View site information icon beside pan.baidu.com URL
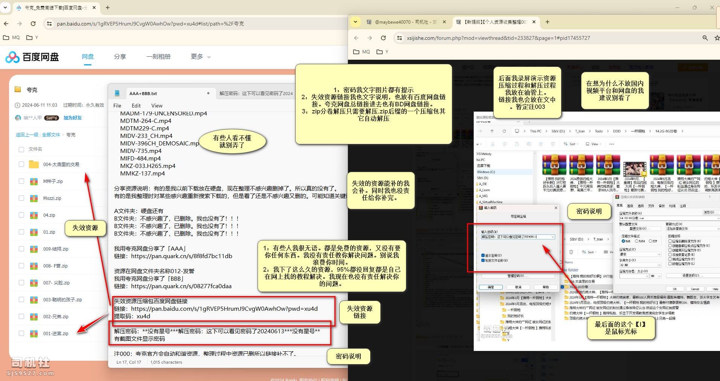Screen dimensions: 720x381 [49, 24]
